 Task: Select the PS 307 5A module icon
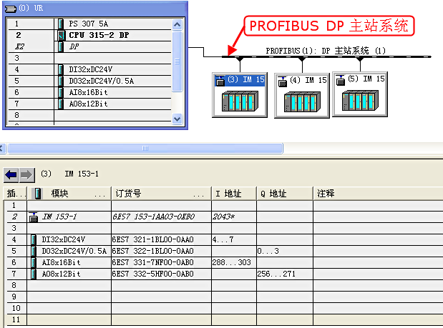tap(61, 24)
